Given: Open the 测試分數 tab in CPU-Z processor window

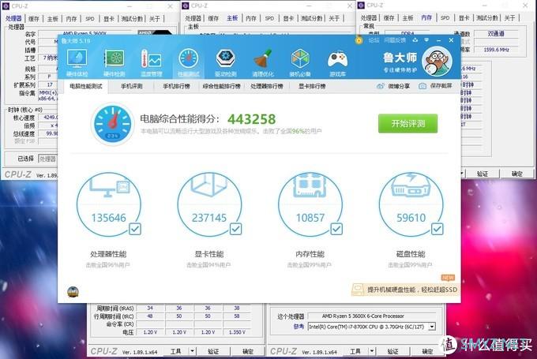Looking at the screenshot, I should coord(132,19).
